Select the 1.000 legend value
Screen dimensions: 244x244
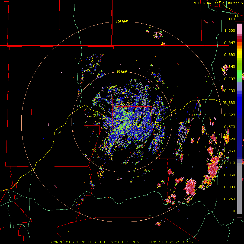pyautogui.click(x=230, y=30)
